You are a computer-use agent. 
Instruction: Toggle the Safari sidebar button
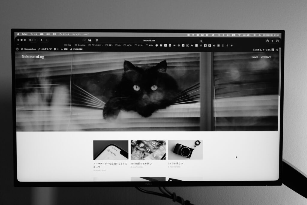(31, 40)
